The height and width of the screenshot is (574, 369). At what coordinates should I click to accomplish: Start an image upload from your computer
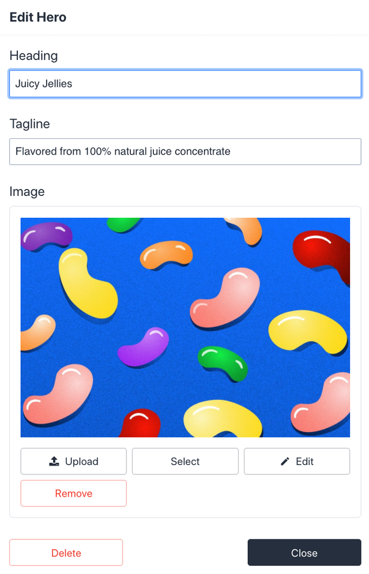click(x=73, y=461)
